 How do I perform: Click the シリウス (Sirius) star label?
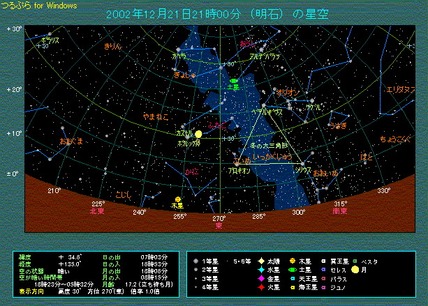(303, 169)
